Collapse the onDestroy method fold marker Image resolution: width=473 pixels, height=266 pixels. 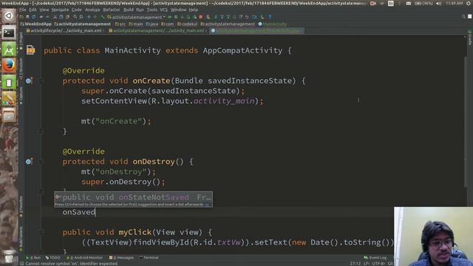tap(41, 161)
